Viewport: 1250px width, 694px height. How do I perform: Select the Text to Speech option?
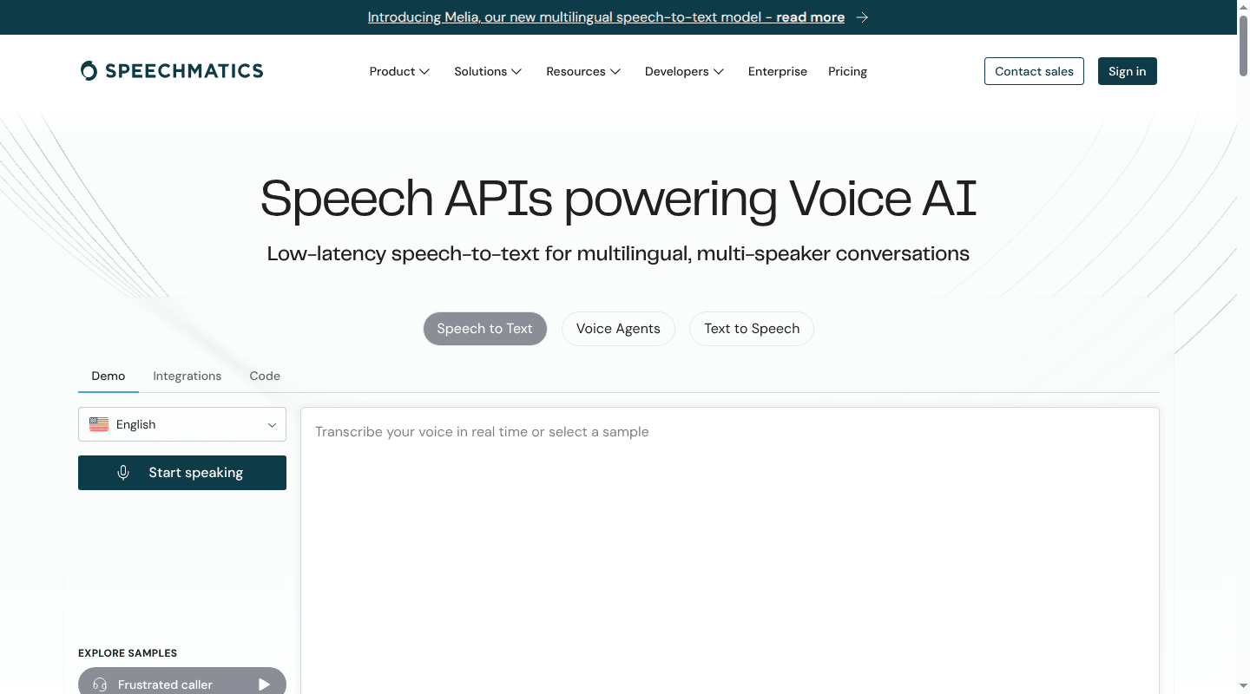pyautogui.click(x=752, y=329)
